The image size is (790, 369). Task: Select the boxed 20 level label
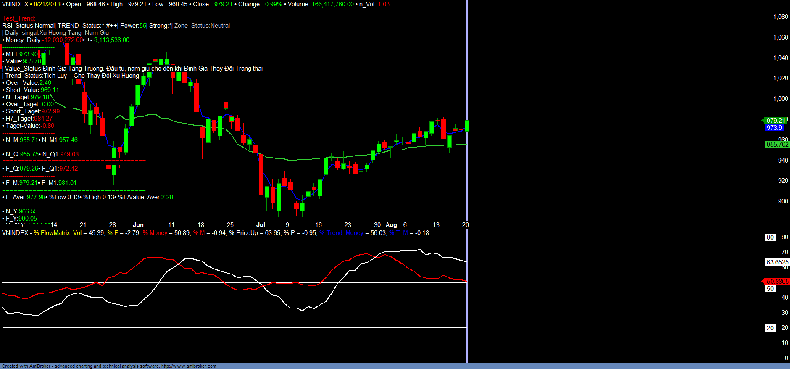click(770, 328)
